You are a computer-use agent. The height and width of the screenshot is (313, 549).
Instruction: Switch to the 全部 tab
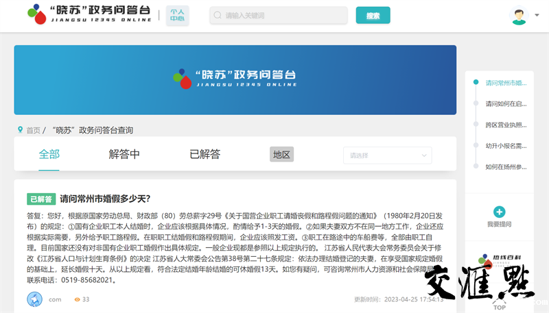[x=49, y=154]
